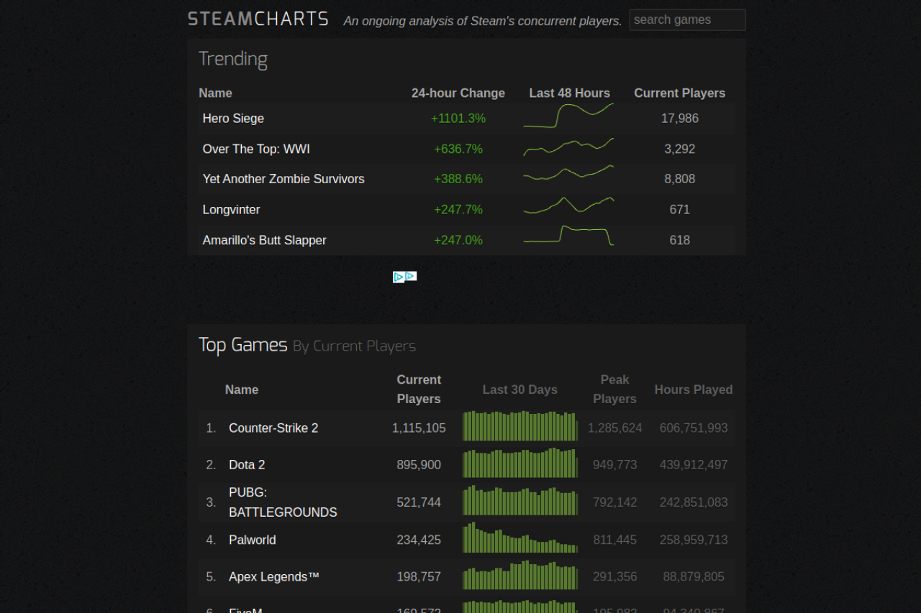Click Yet Another Zombie Survivors sparkline chart
Screen dimensions: 921x613
tap(568, 173)
